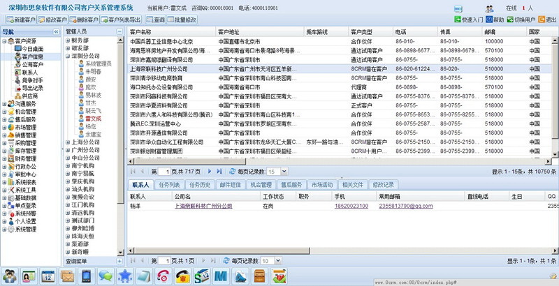Open the mail envelopes icon in bottom dock
This screenshot has width=559, height=286.
[x=67, y=276]
